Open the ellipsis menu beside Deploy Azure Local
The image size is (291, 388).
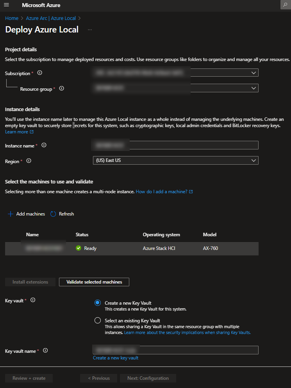click(x=90, y=30)
